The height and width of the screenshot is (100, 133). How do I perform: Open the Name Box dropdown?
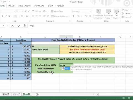click(x=3, y=26)
